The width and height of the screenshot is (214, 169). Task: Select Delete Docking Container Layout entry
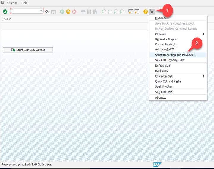pos(178,29)
